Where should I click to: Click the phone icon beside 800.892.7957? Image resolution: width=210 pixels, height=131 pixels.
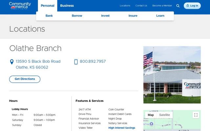click(x=76, y=62)
